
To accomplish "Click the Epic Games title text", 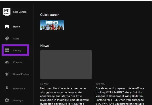I will 20,12.
